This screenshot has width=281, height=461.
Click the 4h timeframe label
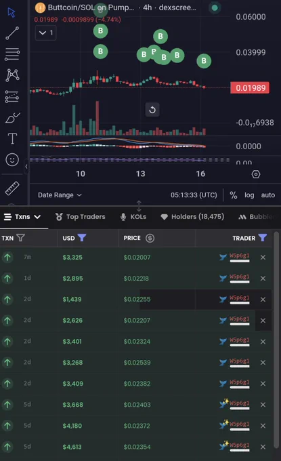[x=148, y=7]
